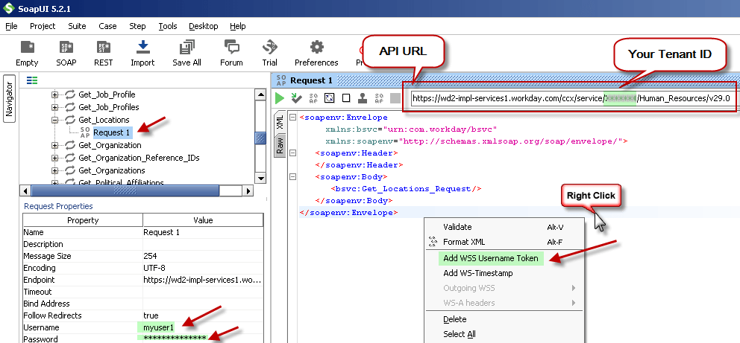The width and height of the screenshot is (740, 343).
Task: Click empty square icon in request toolbar
Action: coord(346,98)
